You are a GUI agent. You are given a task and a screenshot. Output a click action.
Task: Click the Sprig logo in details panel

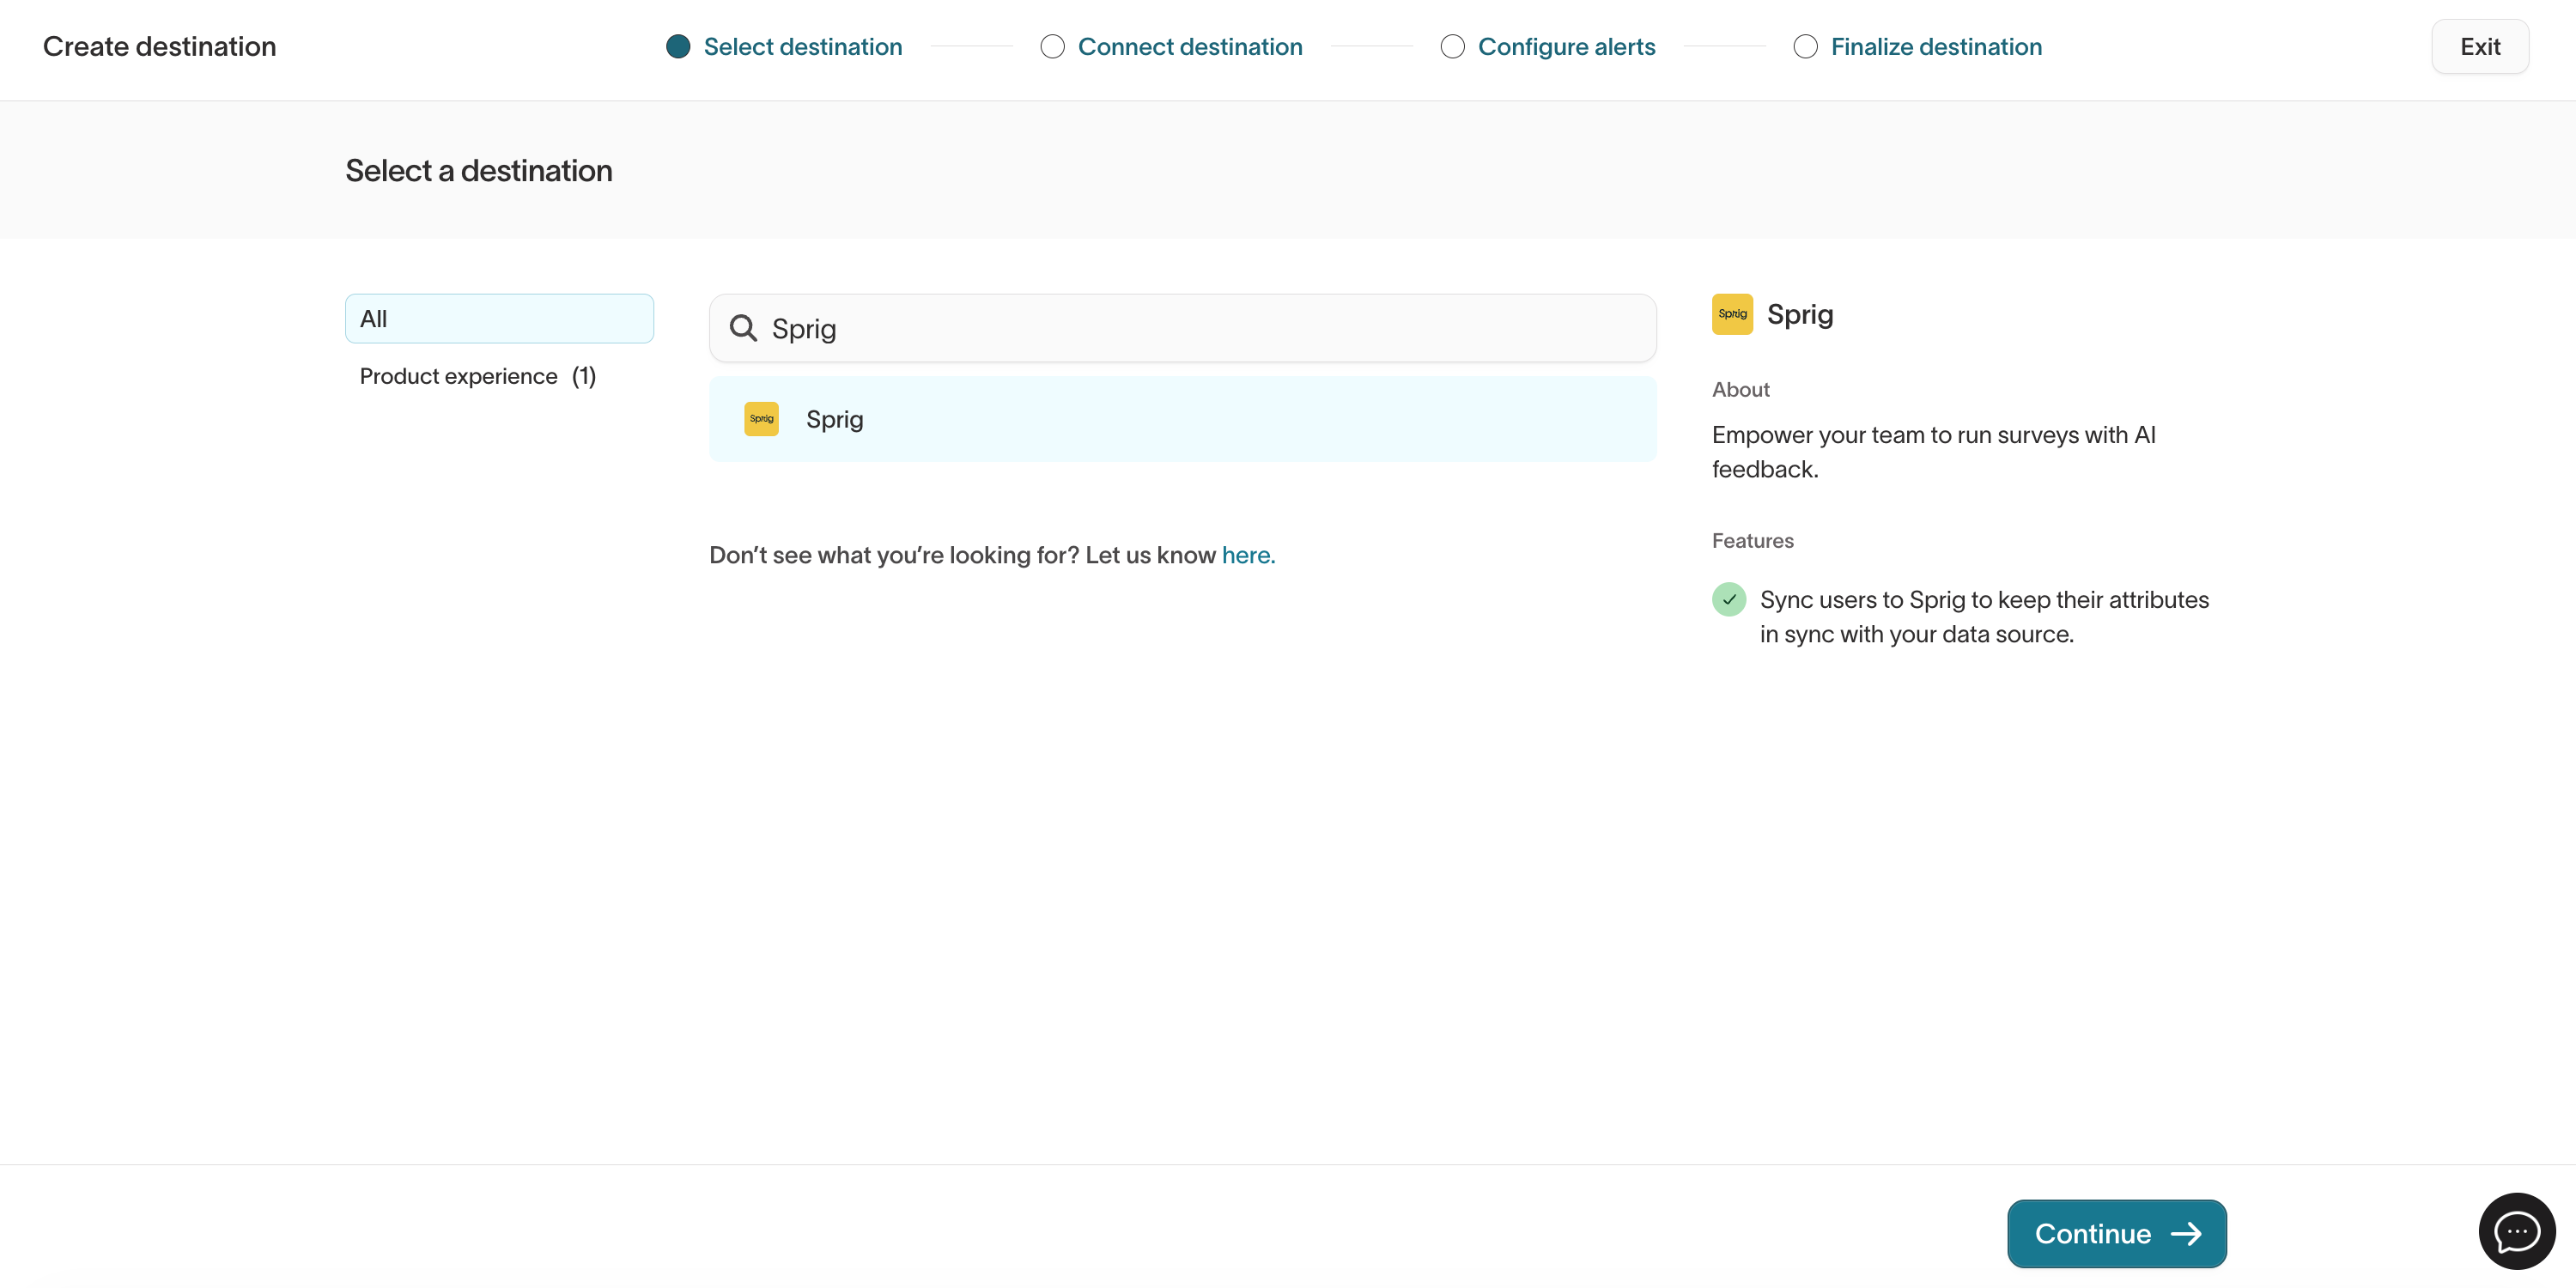tap(1732, 314)
